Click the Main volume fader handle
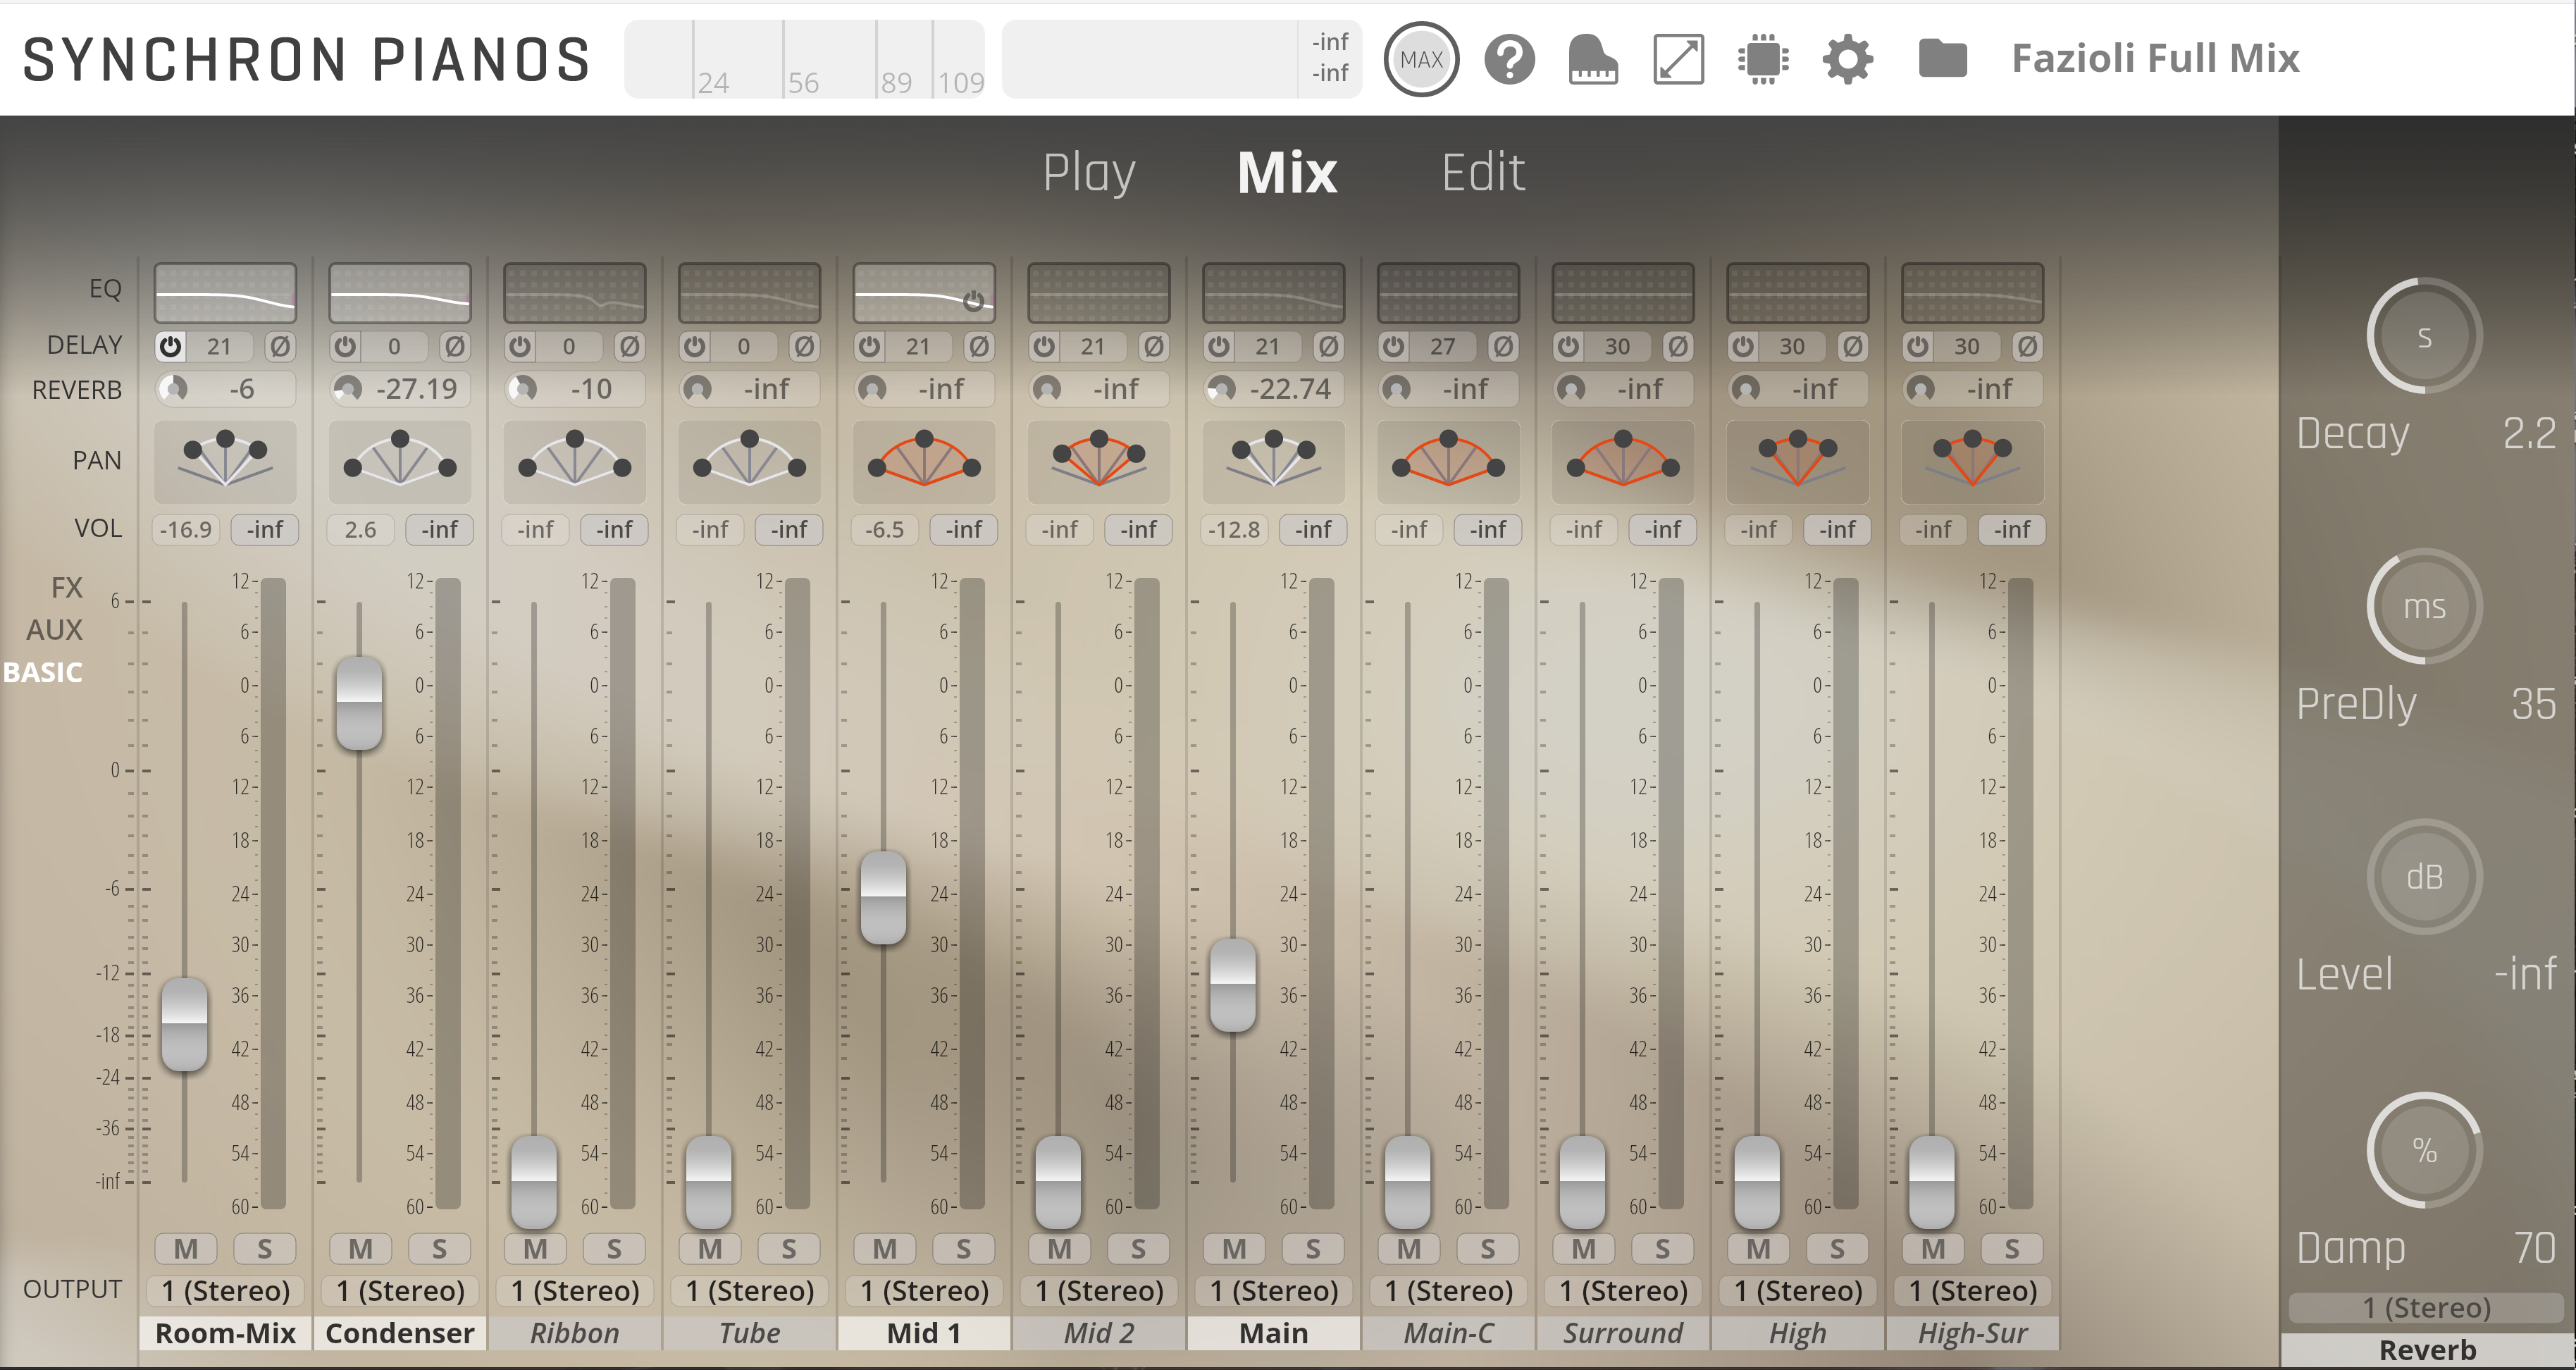2576x1370 pixels. coord(1232,985)
